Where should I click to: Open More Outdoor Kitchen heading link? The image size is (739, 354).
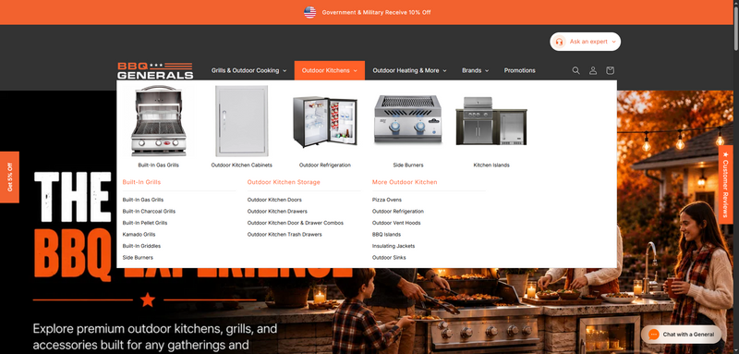pos(405,182)
